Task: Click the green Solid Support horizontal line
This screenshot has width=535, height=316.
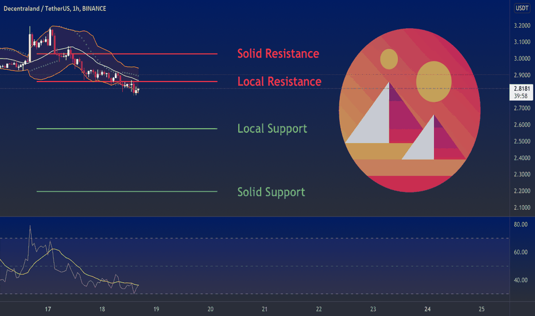Action: pos(144,191)
